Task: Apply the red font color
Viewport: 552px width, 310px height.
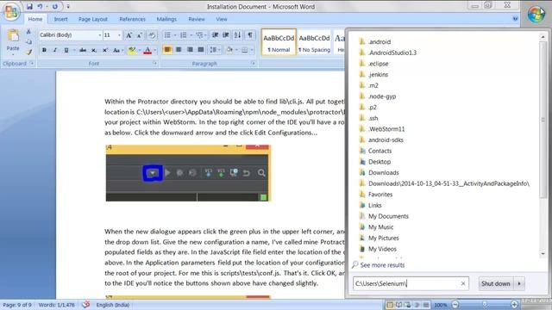Action: tap(147, 50)
